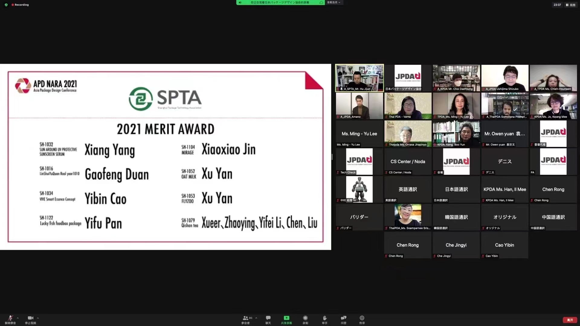580x326 pixels.
Task: Select Thai PDA - Varna video tile
Action: click(408, 106)
